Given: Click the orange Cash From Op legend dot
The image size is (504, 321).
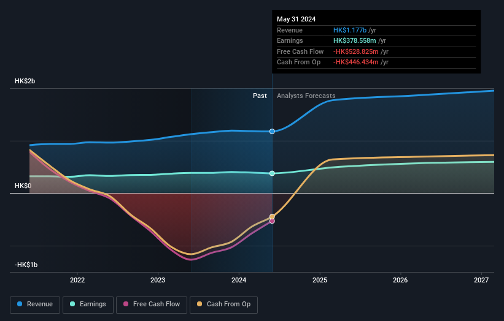Looking at the screenshot, I should point(200,304).
